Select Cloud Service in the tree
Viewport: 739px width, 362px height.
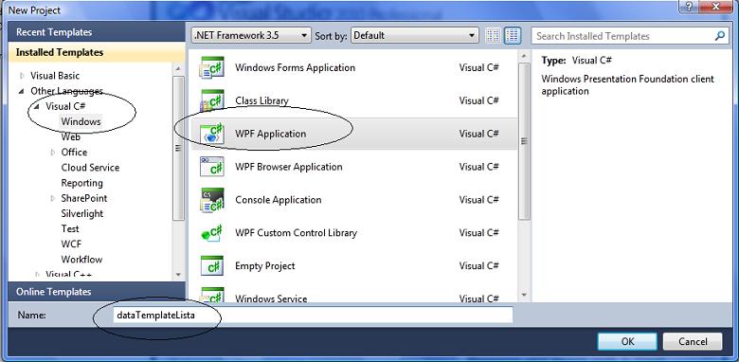point(90,168)
